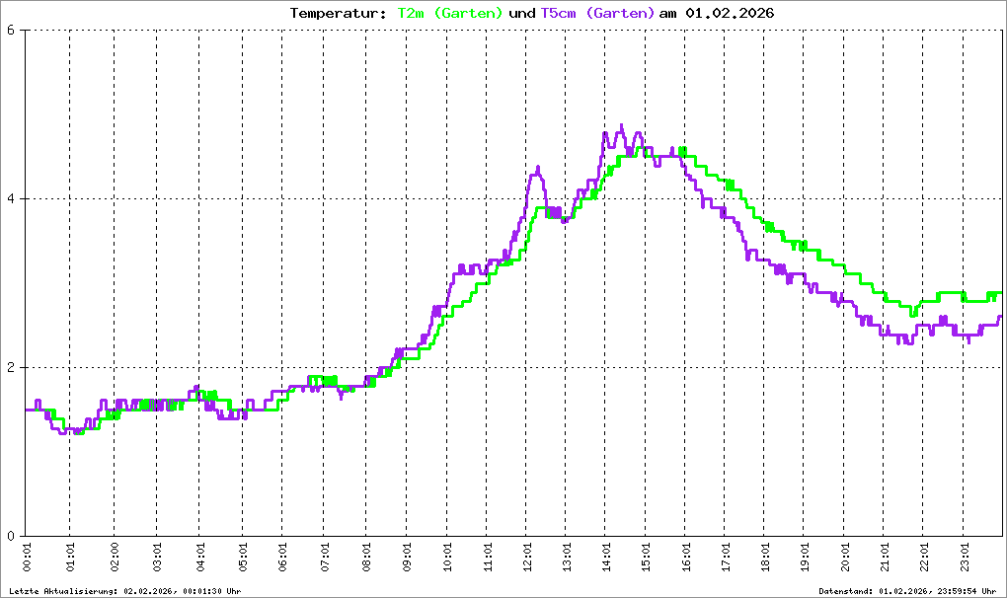The height and width of the screenshot is (598, 1007).
Task: Click the x-axis time label '19:01'
Action: click(x=804, y=557)
